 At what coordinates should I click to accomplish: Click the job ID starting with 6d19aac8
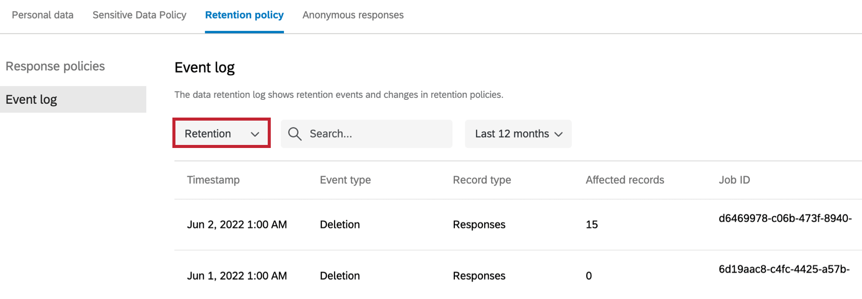[784, 269]
